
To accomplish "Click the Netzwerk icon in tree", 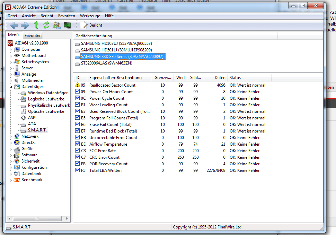I will click(x=17, y=136).
